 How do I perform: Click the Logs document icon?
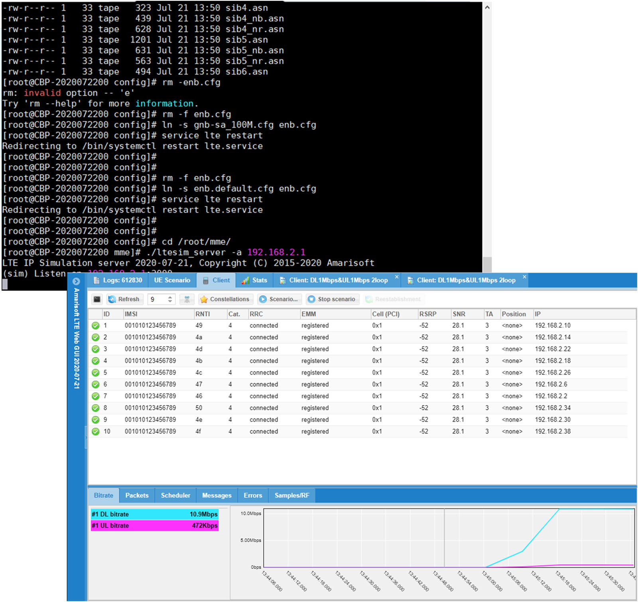96,280
